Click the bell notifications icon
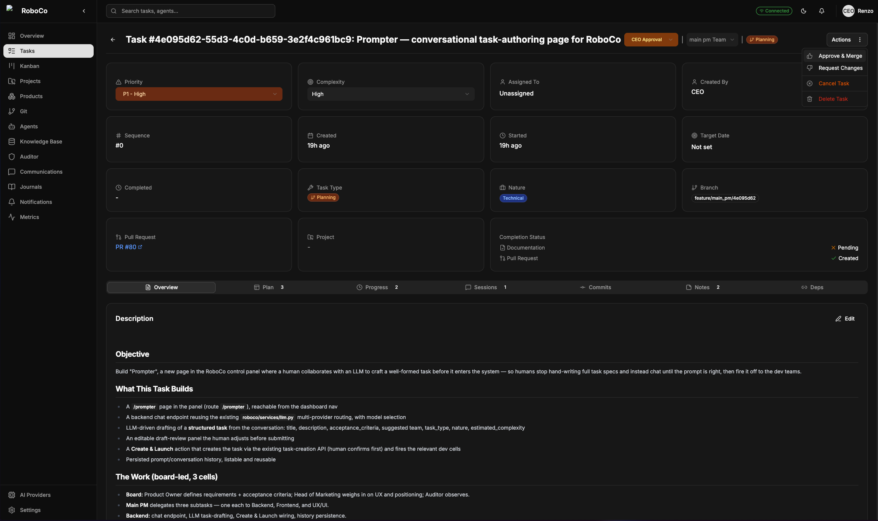 (822, 11)
